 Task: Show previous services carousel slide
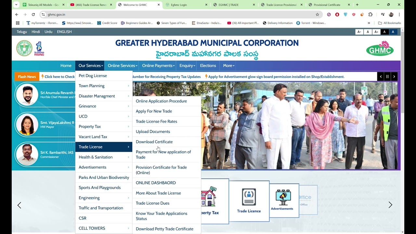click(x=19, y=205)
